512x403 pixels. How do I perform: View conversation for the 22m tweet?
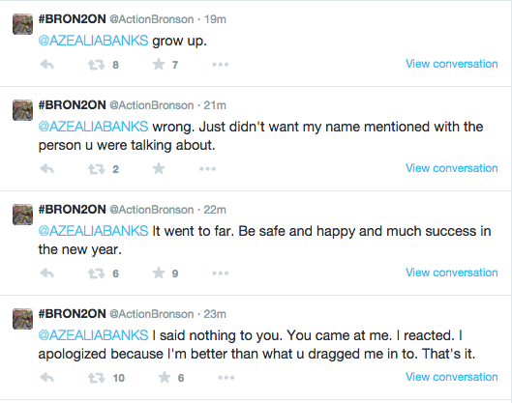452,273
